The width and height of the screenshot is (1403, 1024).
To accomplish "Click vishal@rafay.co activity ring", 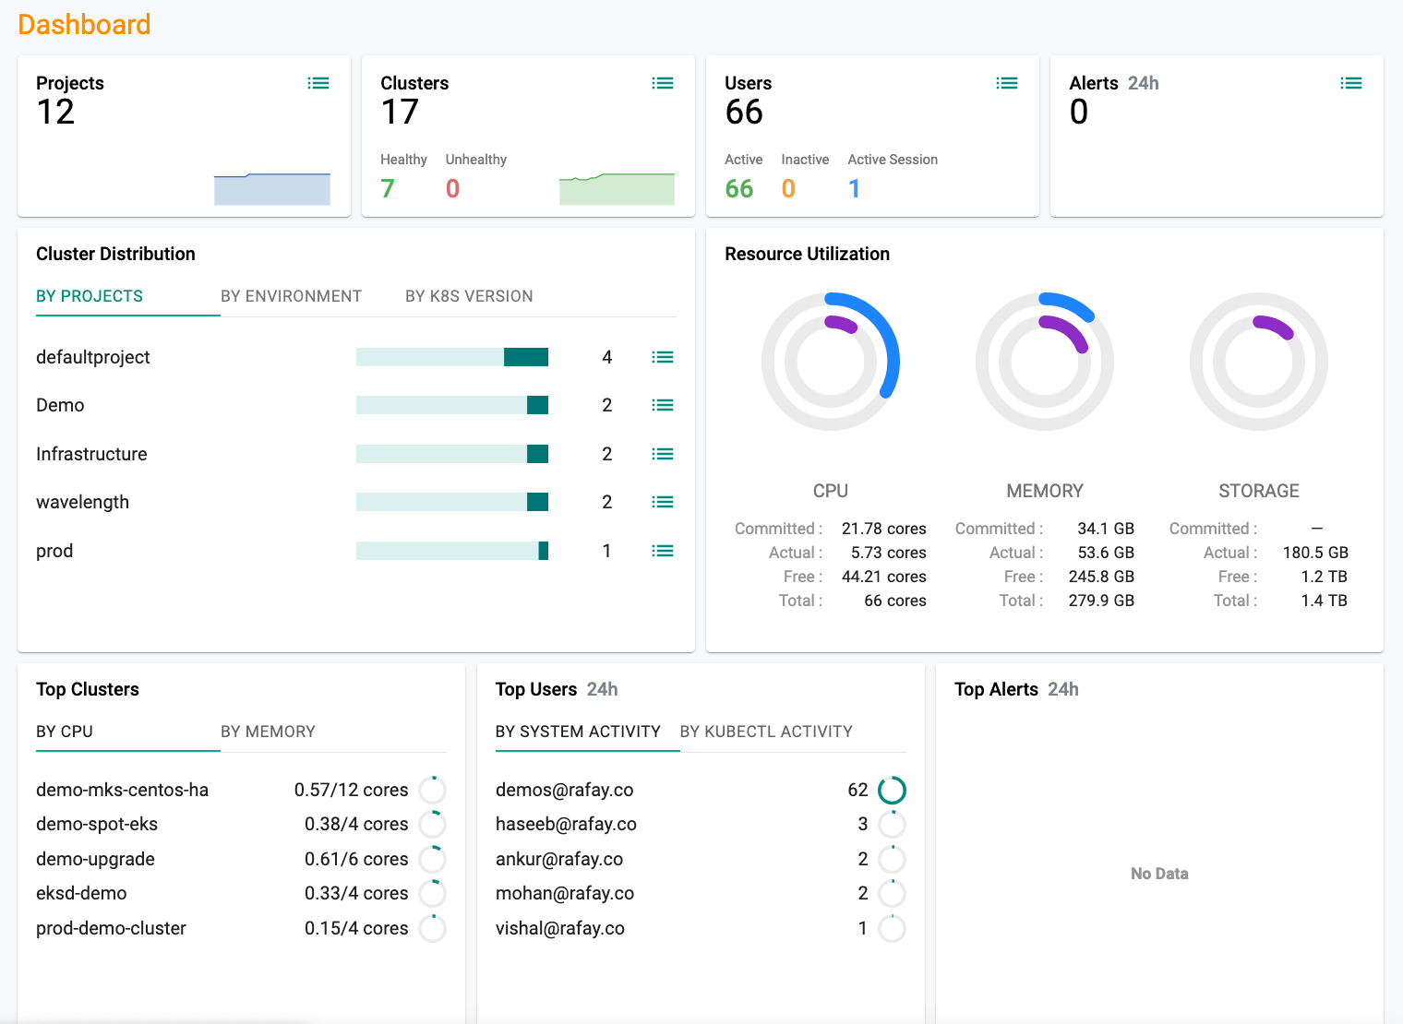I will [892, 928].
